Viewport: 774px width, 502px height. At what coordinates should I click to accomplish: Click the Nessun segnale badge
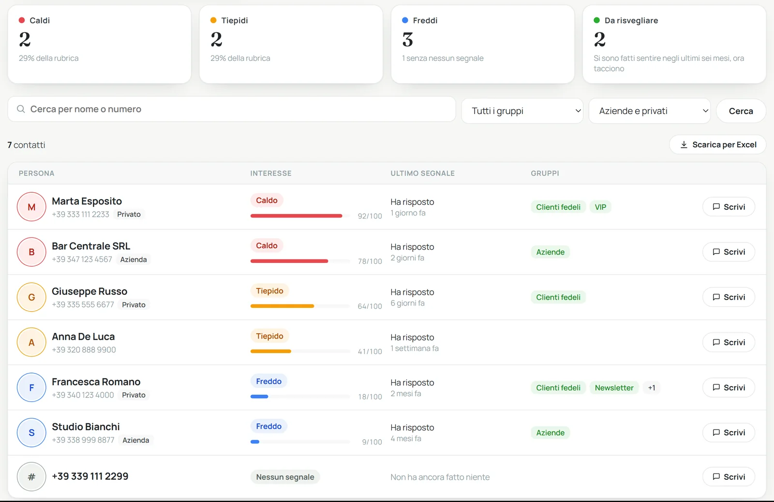[x=285, y=477]
